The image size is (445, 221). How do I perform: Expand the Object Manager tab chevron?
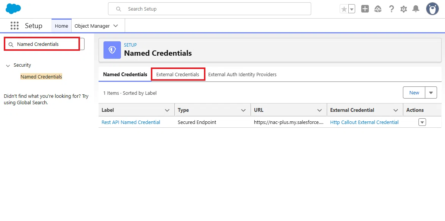coord(116,26)
